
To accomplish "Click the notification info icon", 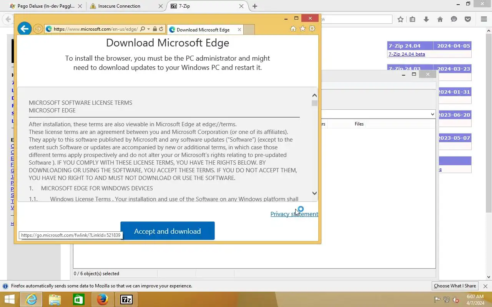I will (x=5, y=286).
